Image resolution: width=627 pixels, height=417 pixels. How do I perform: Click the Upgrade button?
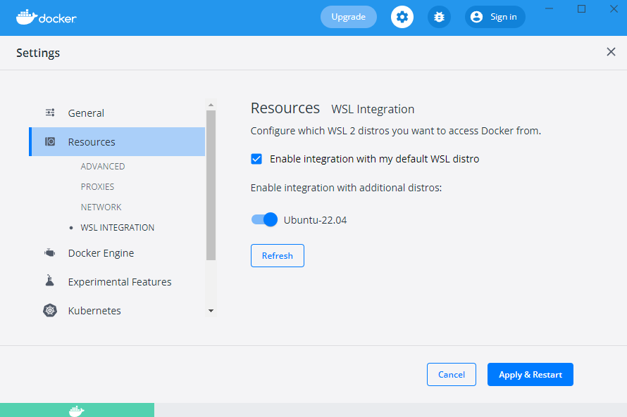click(x=348, y=17)
